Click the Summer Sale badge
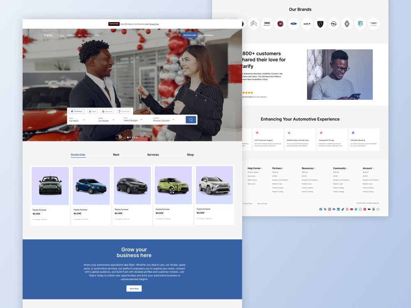Image resolution: width=411 pixels, height=308 pixels. click(114, 24)
